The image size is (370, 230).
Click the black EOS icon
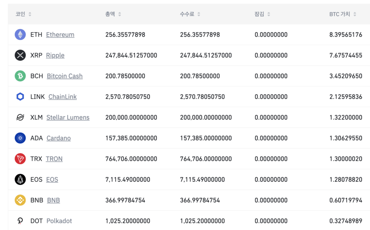click(20, 179)
